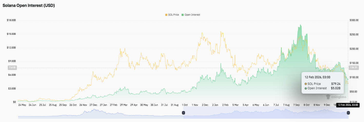Click the right handle of the range slider
Viewport: 364px width, 122px height.
[348, 113]
